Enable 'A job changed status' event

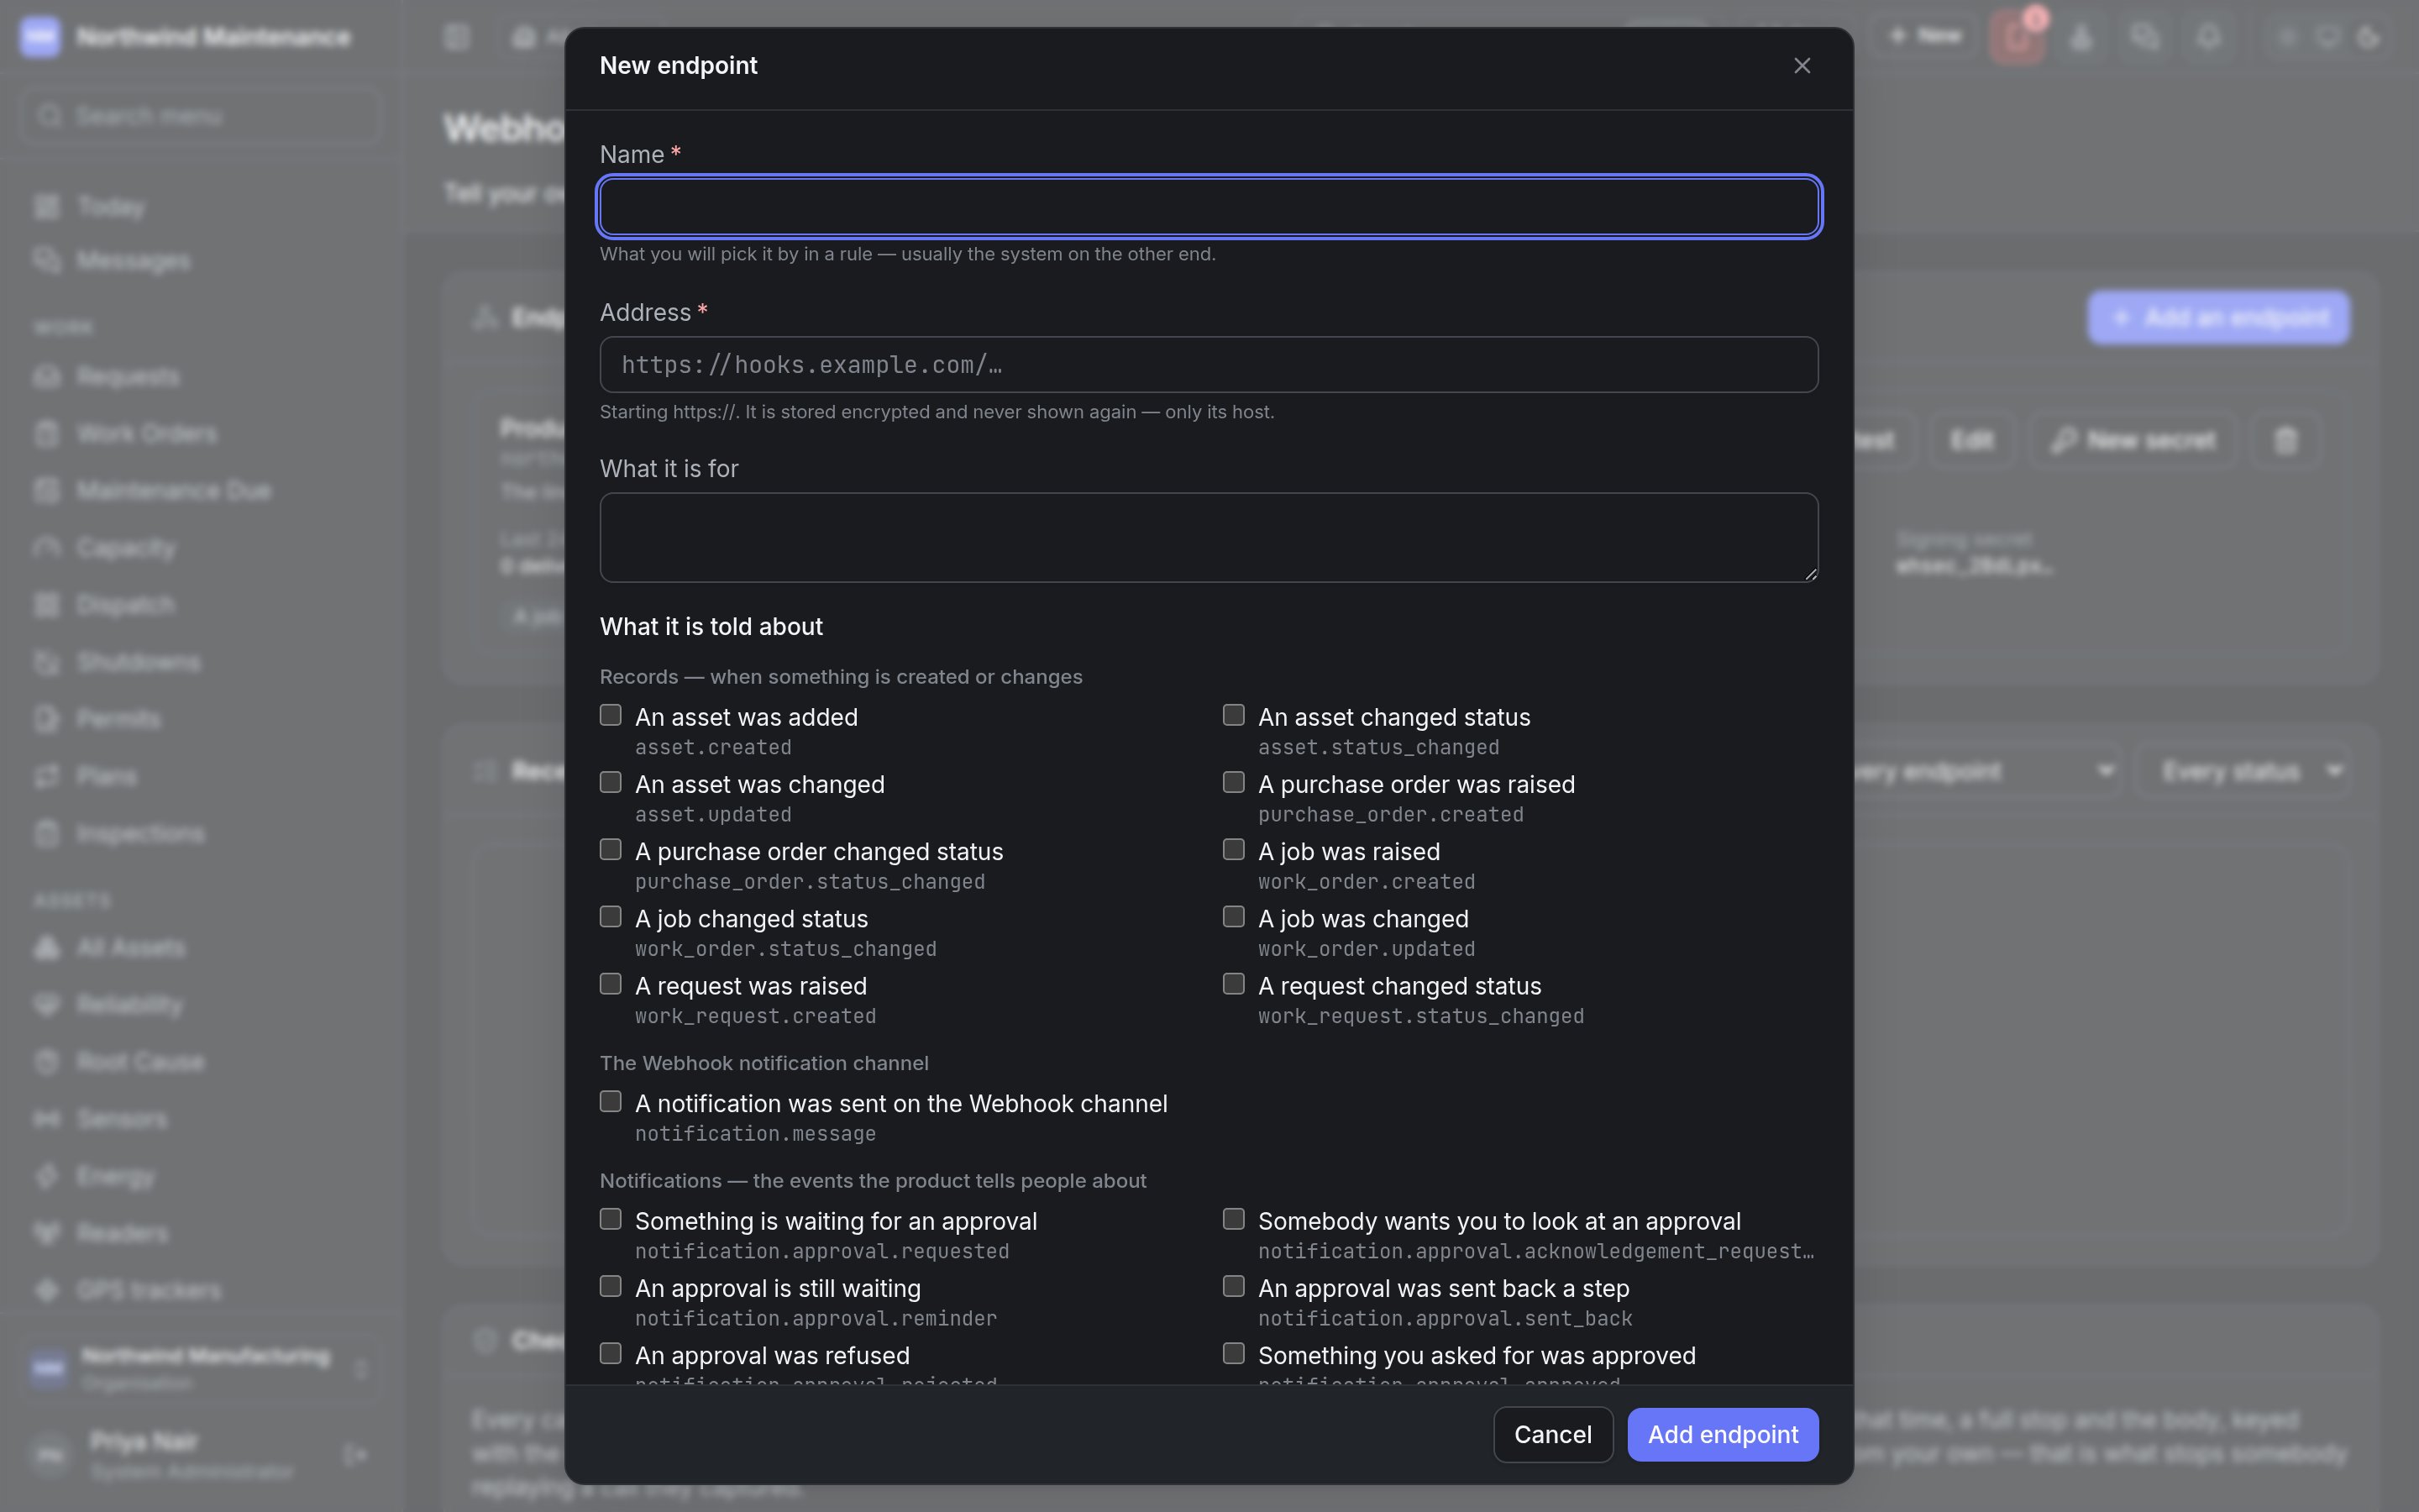(x=611, y=916)
